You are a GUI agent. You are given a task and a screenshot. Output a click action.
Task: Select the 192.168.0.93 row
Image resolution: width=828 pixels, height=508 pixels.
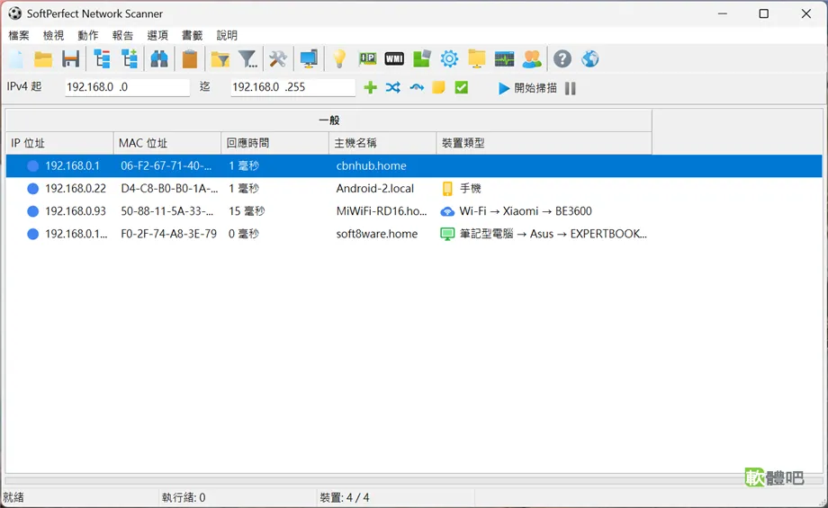[414, 211]
